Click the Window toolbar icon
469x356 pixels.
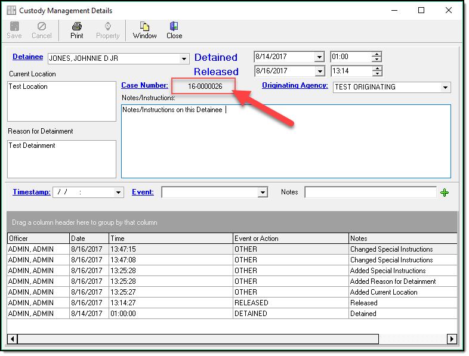144,27
